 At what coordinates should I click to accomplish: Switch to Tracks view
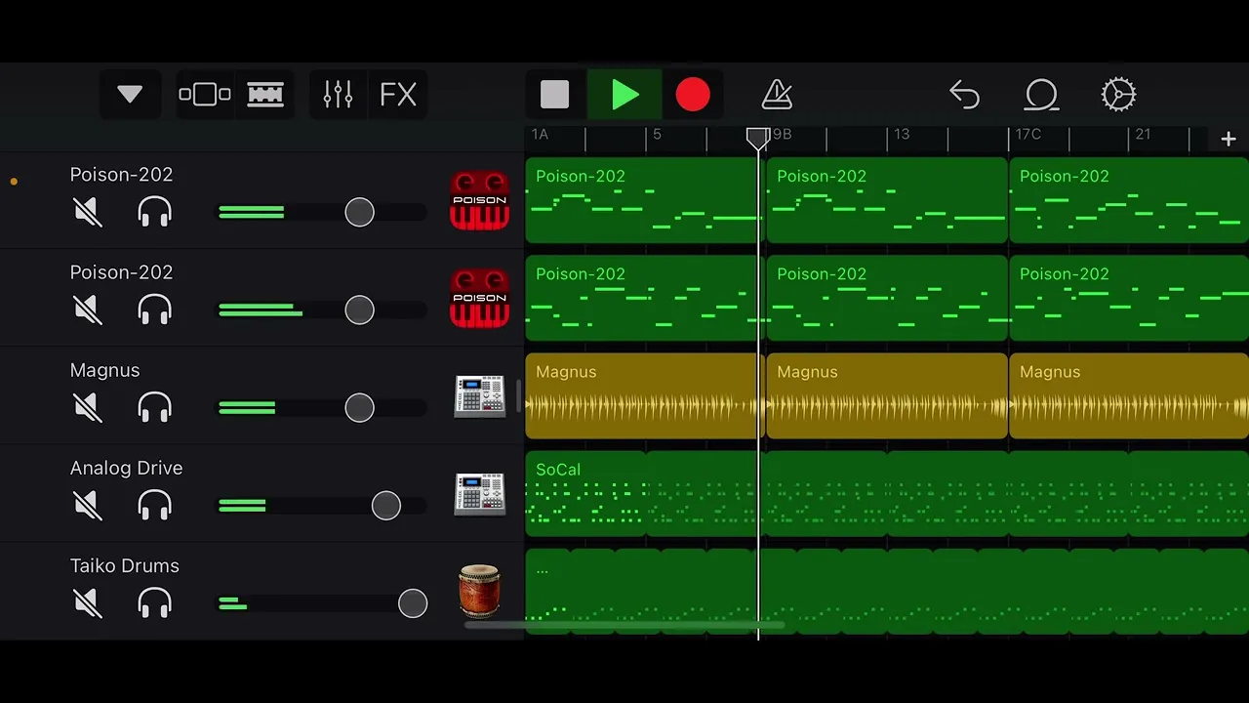tap(265, 95)
